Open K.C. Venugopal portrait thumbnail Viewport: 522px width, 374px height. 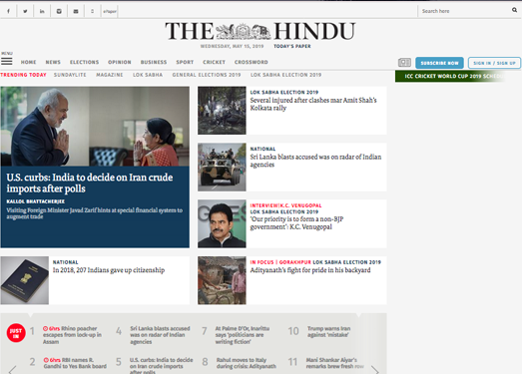pos(222,223)
